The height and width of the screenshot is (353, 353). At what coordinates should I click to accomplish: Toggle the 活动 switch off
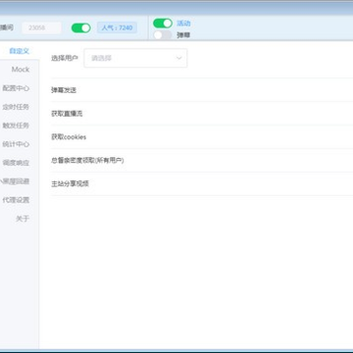163,24
